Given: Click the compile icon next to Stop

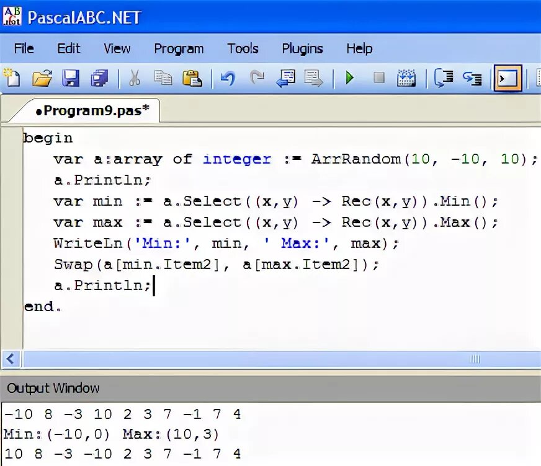Looking at the screenshot, I should pyautogui.click(x=406, y=78).
